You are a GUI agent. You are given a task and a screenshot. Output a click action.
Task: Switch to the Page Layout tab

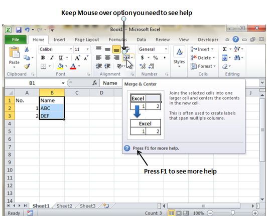coord(87,39)
